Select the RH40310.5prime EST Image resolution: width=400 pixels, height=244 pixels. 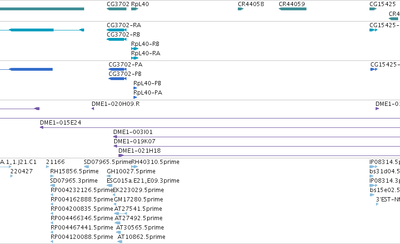(134, 167)
